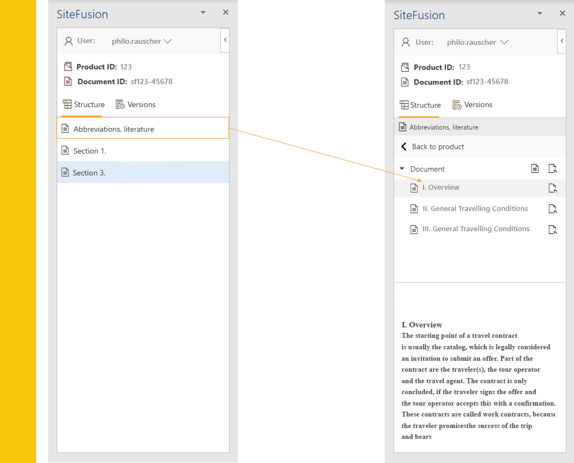The height and width of the screenshot is (463, 574).
Task: Close the left SiteFusion pane
Action: tap(226, 13)
